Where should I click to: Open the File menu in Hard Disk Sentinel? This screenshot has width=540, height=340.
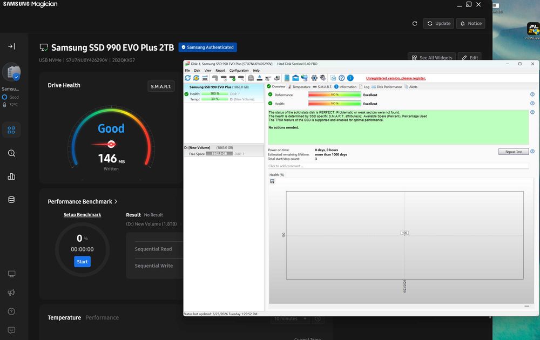point(187,71)
